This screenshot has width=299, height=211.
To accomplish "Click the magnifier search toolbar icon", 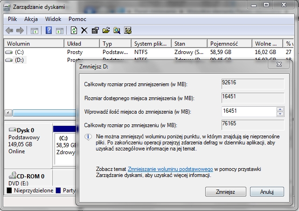I will pyautogui.click(x=117, y=31).
